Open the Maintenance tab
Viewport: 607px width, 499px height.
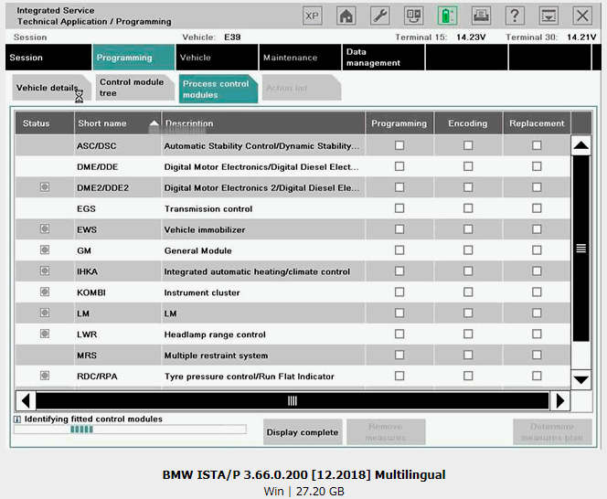pyautogui.click(x=300, y=58)
